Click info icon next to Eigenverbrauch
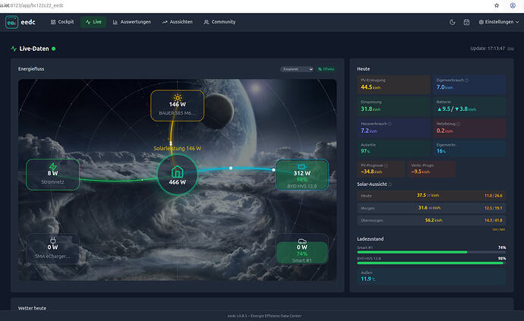The height and width of the screenshot is (321, 524). [x=467, y=80]
